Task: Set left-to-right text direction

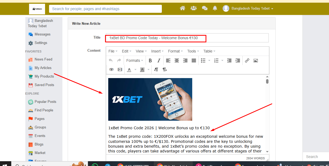Action: 156,70
